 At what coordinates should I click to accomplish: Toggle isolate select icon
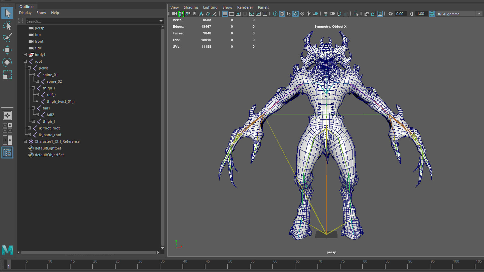[x=356, y=14]
